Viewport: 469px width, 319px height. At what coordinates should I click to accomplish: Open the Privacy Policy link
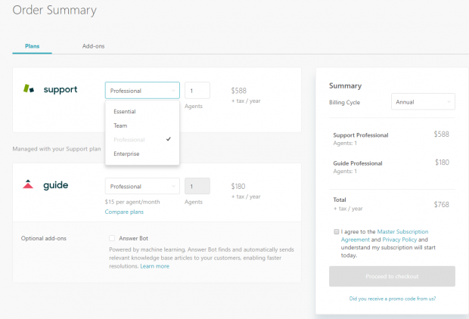point(399,240)
